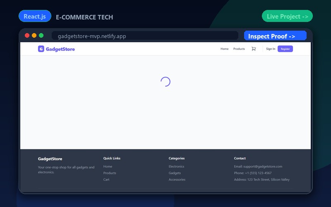Click the red window dot
The height and width of the screenshot is (207, 331).
pos(27,36)
